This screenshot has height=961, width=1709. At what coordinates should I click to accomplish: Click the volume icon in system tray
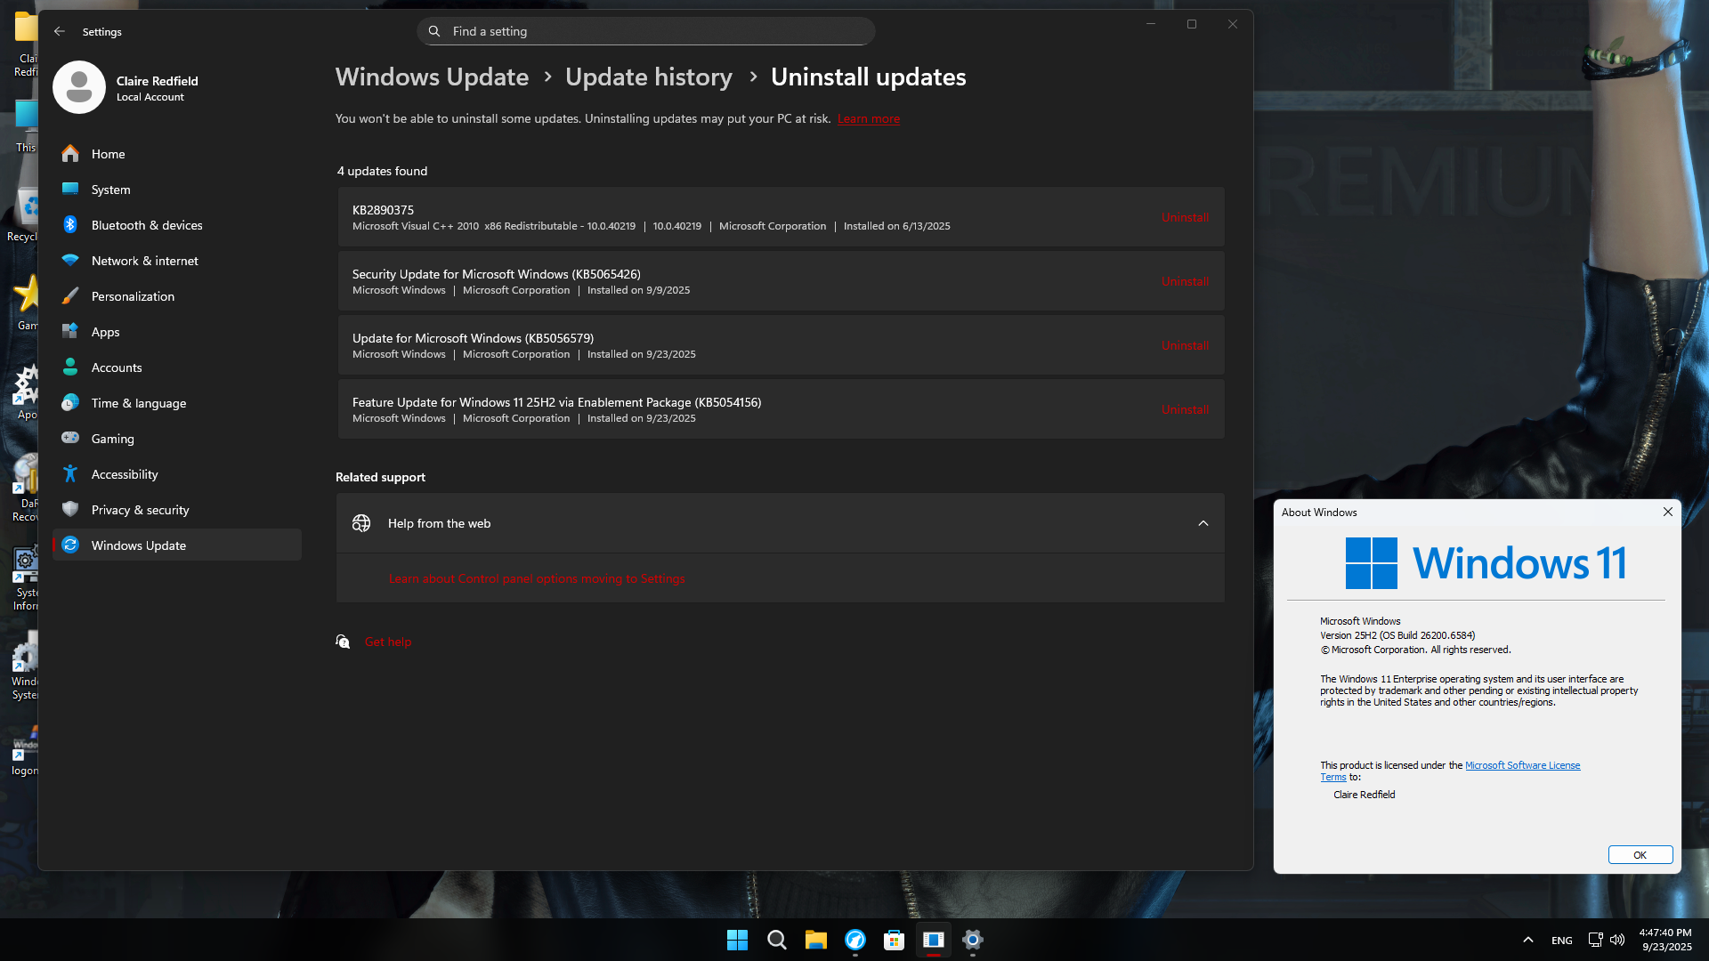pyautogui.click(x=1617, y=940)
